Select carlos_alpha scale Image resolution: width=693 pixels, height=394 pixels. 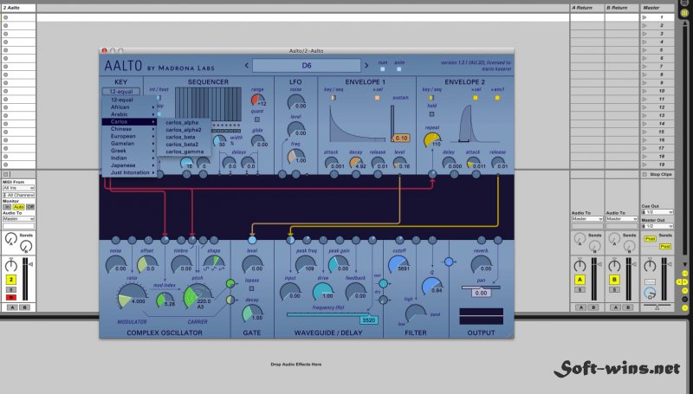click(x=184, y=122)
